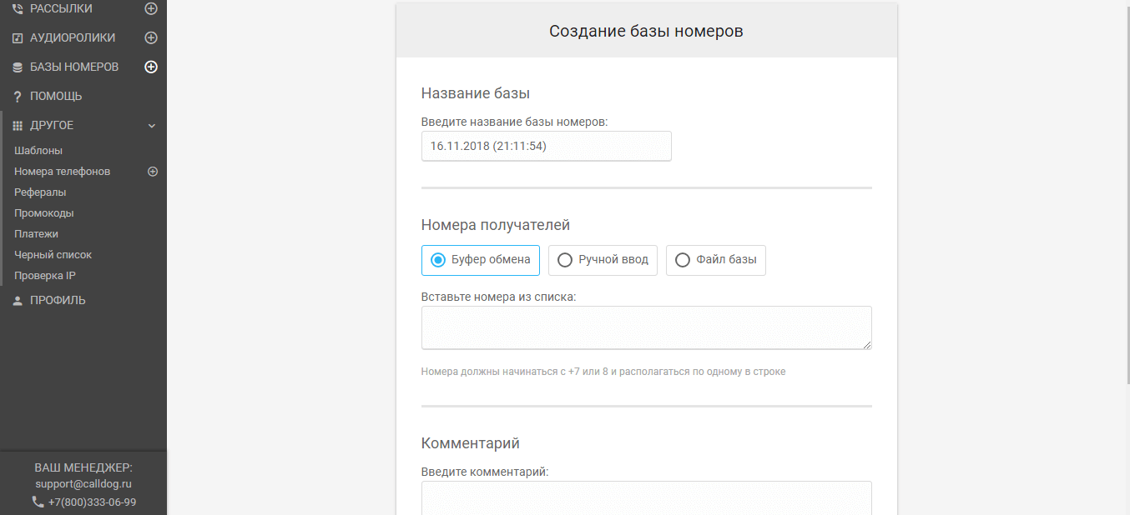The image size is (1130, 515).
Task: Add a phone number via plus icon
Action: point(153,172)
